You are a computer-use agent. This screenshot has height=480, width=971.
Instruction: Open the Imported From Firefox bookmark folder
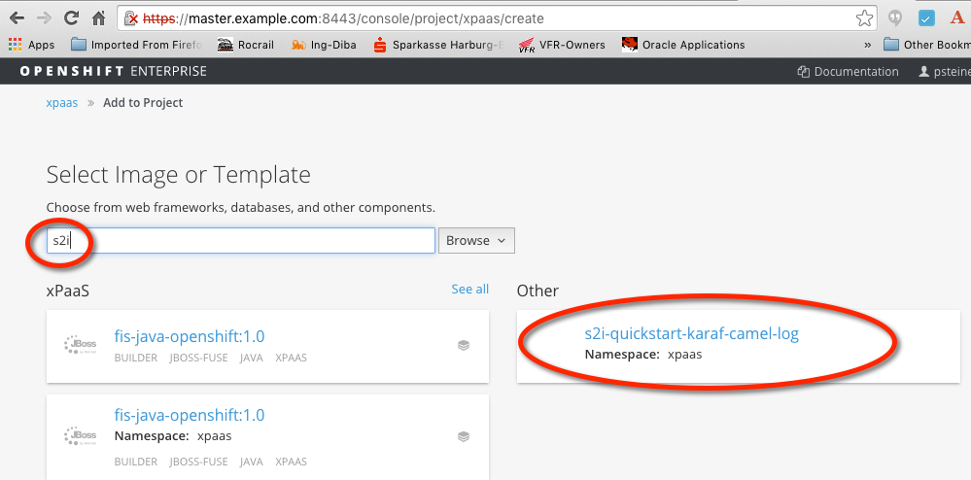(x=136, y=45)
